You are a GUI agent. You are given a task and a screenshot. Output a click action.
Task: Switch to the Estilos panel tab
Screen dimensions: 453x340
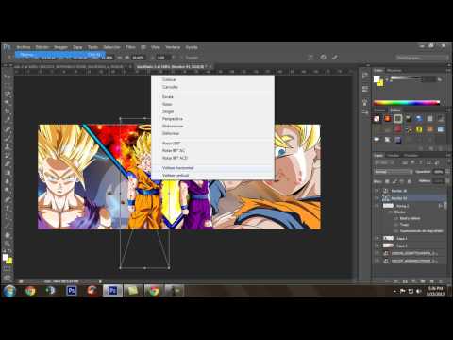tap(395, 110)
